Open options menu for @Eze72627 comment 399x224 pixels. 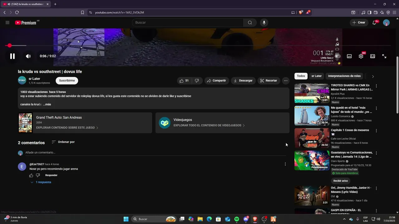coord(285,164)
